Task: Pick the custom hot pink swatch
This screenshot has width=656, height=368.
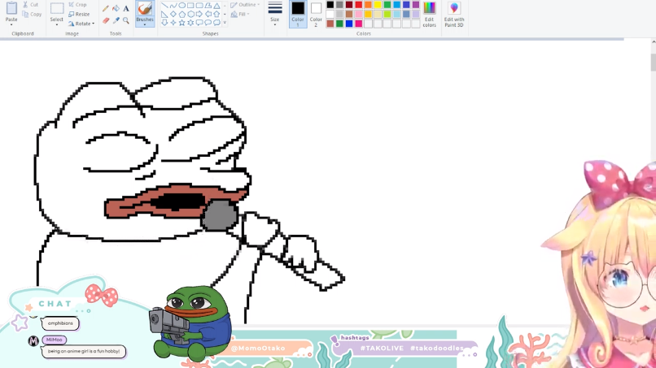Action: 359,24
